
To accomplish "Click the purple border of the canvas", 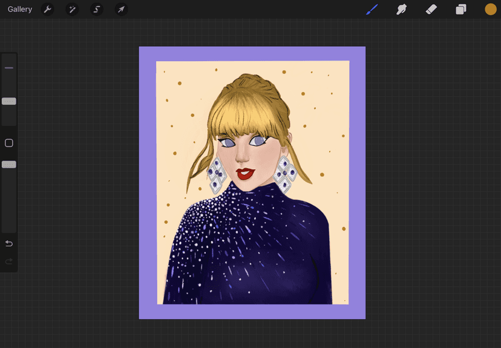I will [x=147, y=182].
